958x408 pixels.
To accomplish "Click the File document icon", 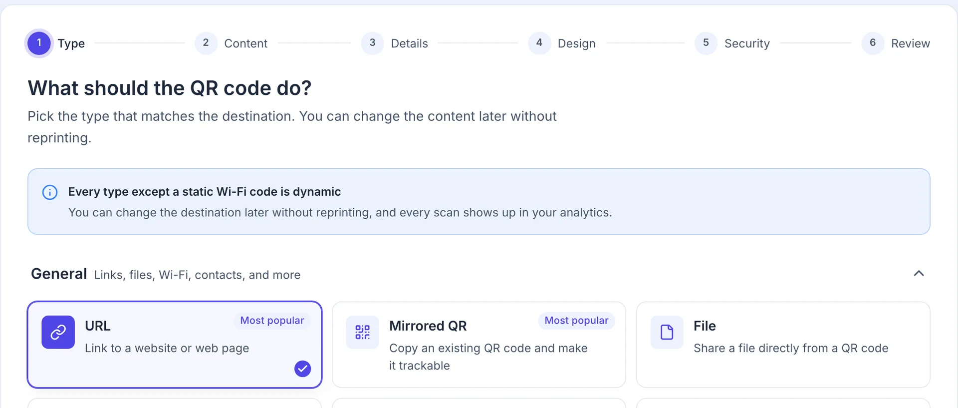I will (667, 332).
